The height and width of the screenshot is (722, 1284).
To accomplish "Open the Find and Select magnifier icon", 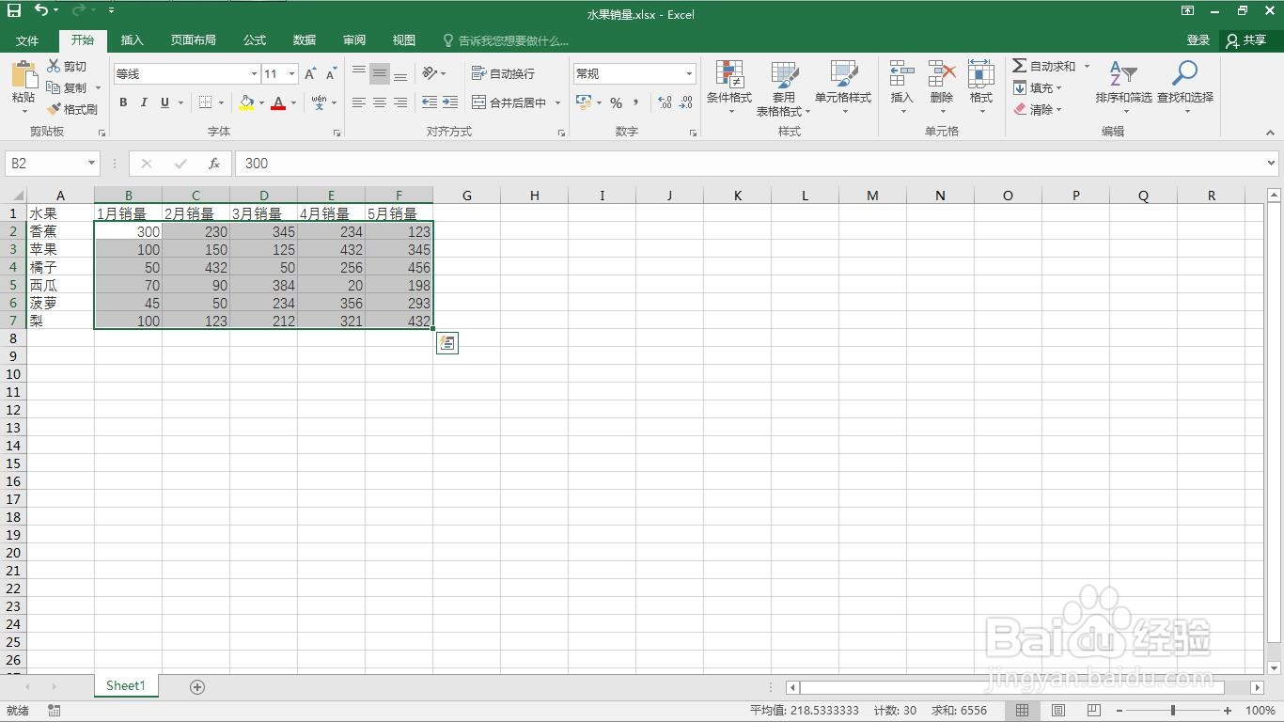I will coord(1185,74).
